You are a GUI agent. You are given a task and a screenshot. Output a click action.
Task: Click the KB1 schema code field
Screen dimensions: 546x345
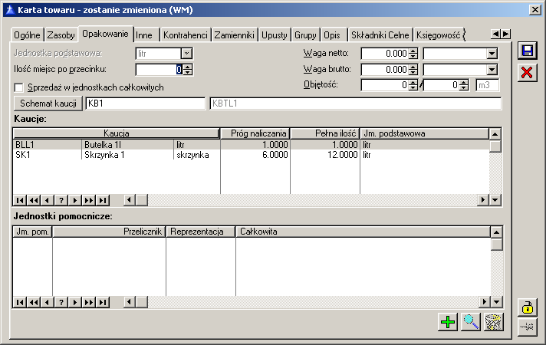pos(145,103)
